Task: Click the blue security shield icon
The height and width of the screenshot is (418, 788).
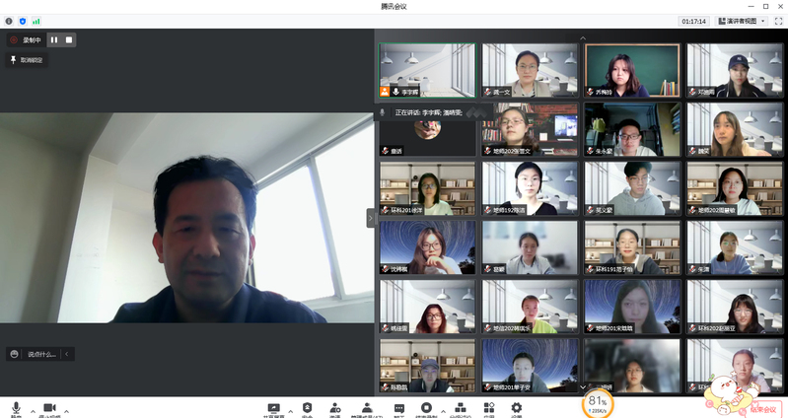Action: coord(23,20)
